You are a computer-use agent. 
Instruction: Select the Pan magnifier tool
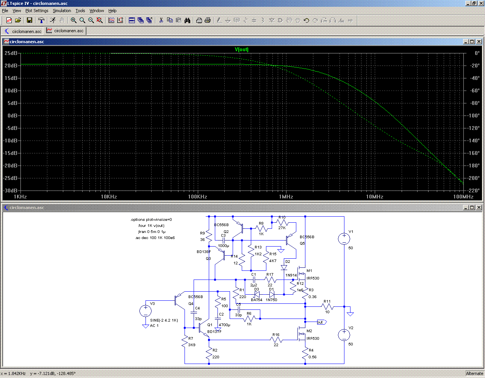(x=82, y=20)
